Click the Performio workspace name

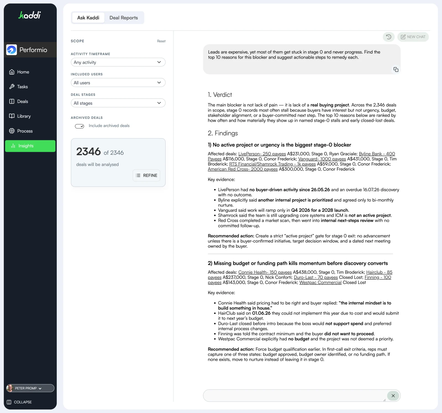pyautogui.click(x=33, y=50)
